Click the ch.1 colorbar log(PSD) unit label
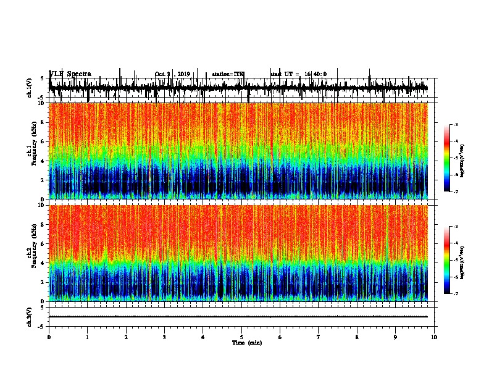The image size is (489, 378). (x=462, y=161)
